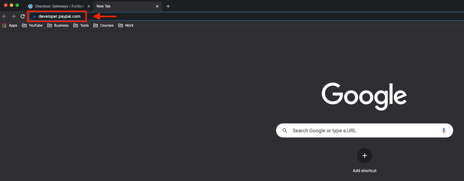The width and height of the screenshot is (464, 181).
Task: Close the New Tab tab
Action: [x=157, y=6]
